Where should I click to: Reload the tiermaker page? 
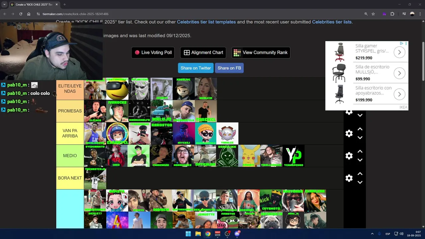click(x=21, y=14)
